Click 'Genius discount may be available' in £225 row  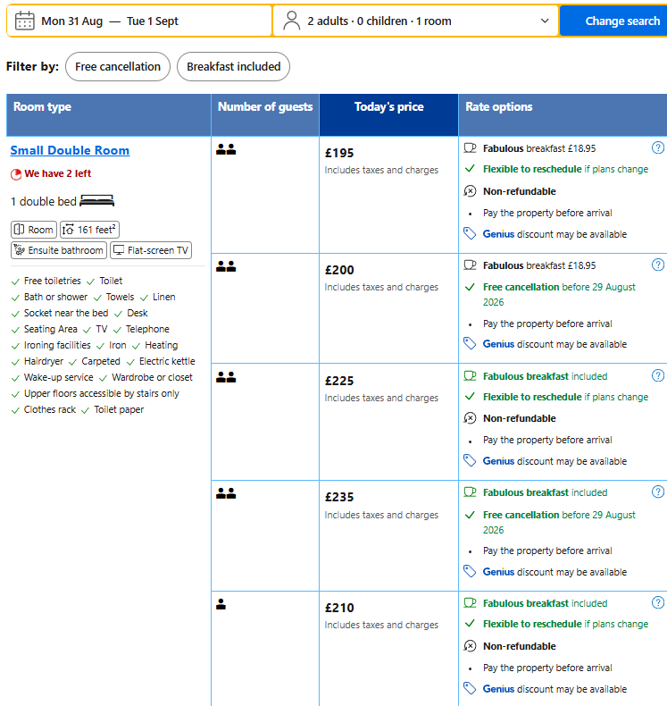[x=554, y=461]
